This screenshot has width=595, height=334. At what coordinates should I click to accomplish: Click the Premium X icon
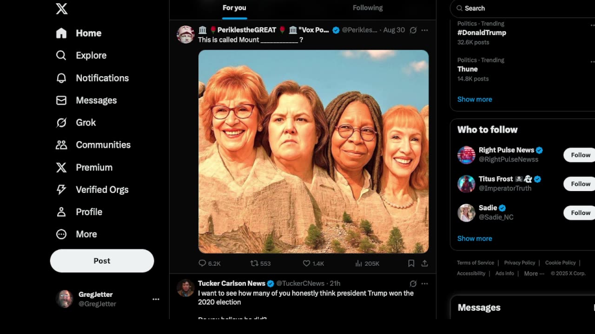[61, 167]
